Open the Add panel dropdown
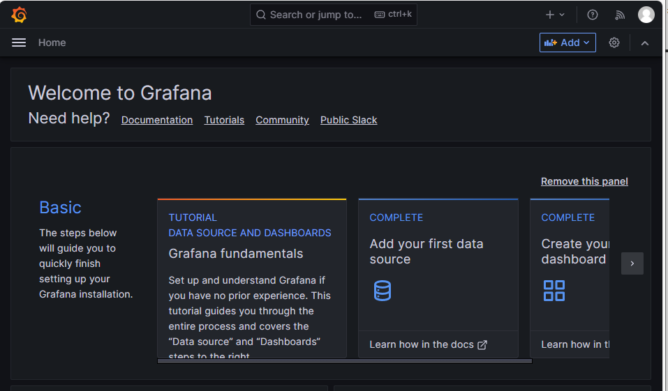This screenshot has width=668, height=391. click(567, 43)
